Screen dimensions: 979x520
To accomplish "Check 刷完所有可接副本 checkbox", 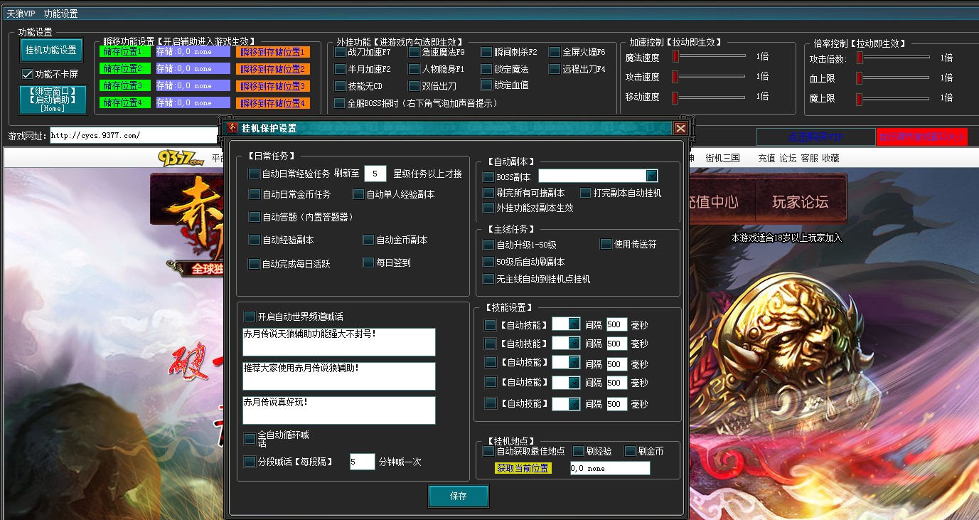I will click(x=488, y=193).
